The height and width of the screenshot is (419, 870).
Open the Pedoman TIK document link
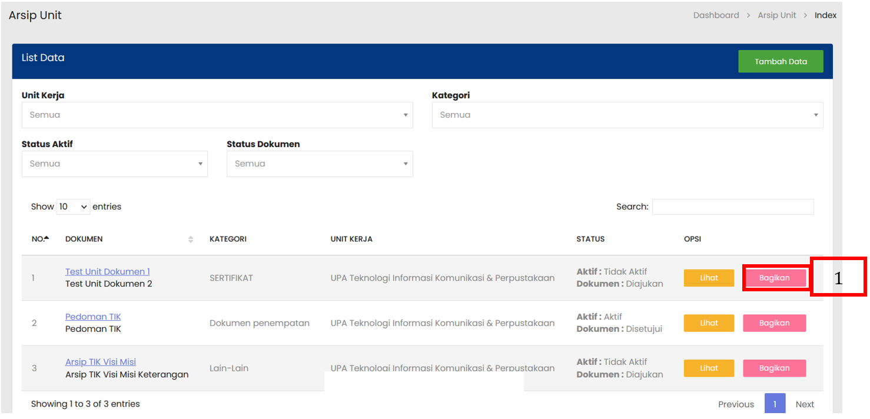(93, 317)
